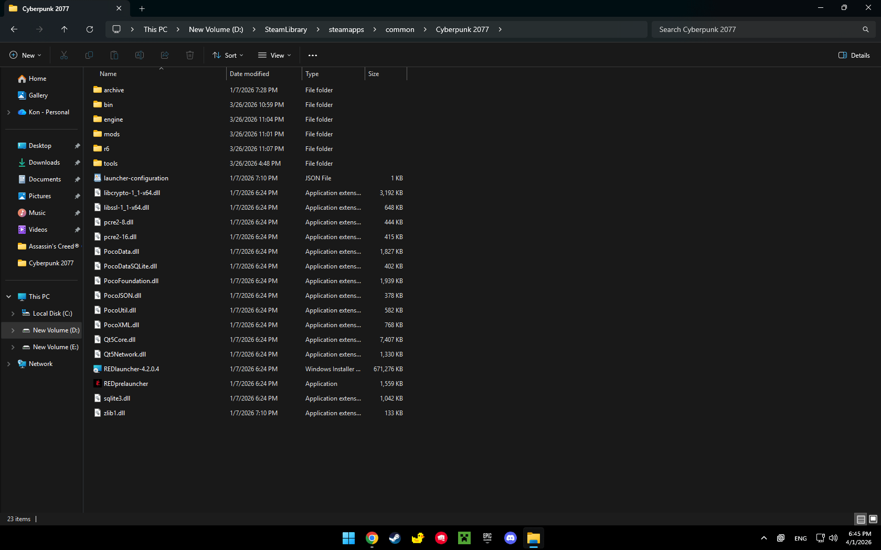The image size is (881, 550).
Task: Add a new File Explorer tab
Action: (142, 8)
